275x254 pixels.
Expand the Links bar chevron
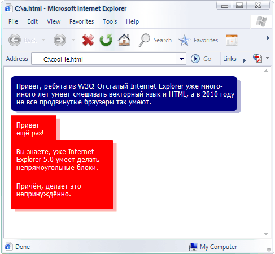coord(245,60)
